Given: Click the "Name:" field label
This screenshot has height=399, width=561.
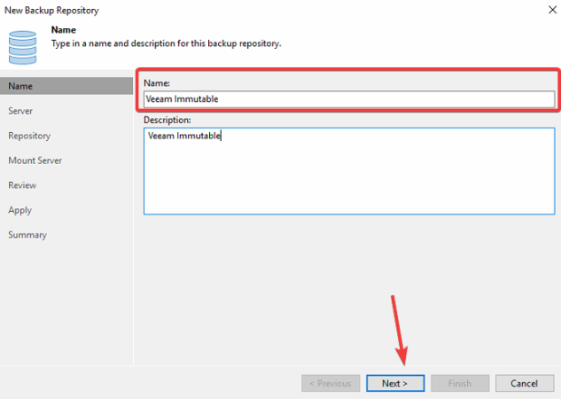Looking at the screenshot, I should [156, 82].
